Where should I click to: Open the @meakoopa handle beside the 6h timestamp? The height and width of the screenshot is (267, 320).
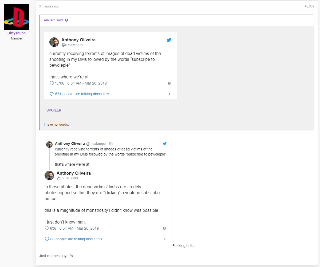(96, 144)
